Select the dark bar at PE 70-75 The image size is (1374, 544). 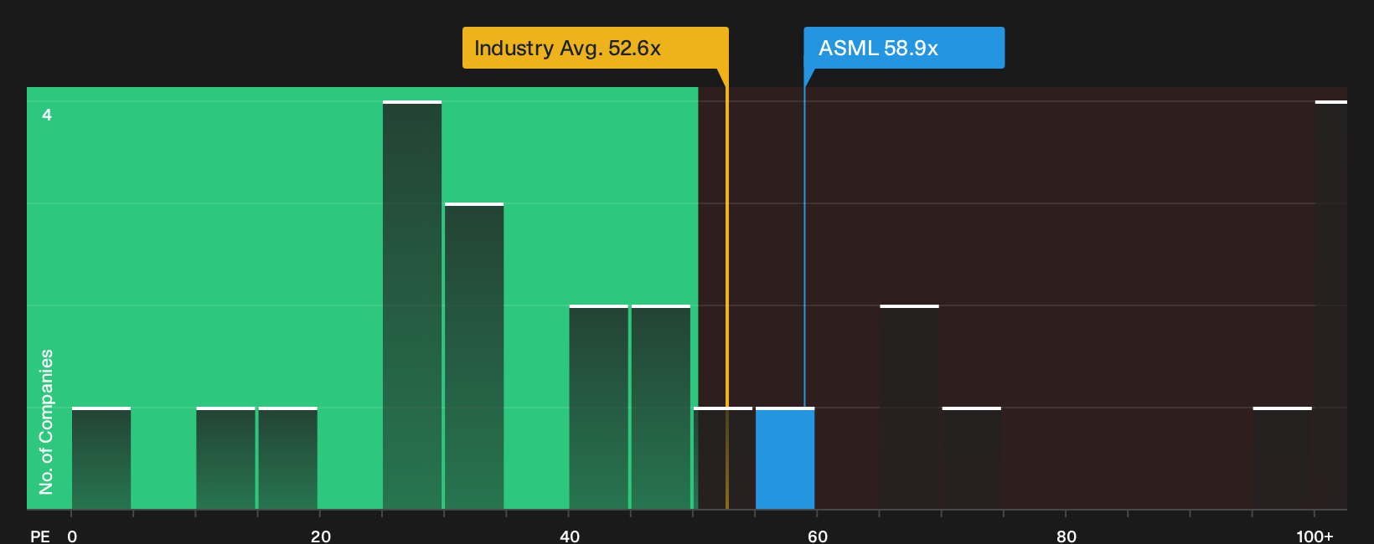click(972, 459)
